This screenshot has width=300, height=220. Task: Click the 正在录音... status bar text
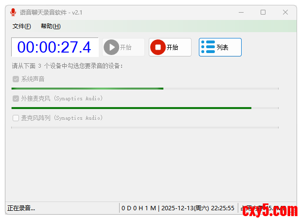pos(21,208)
